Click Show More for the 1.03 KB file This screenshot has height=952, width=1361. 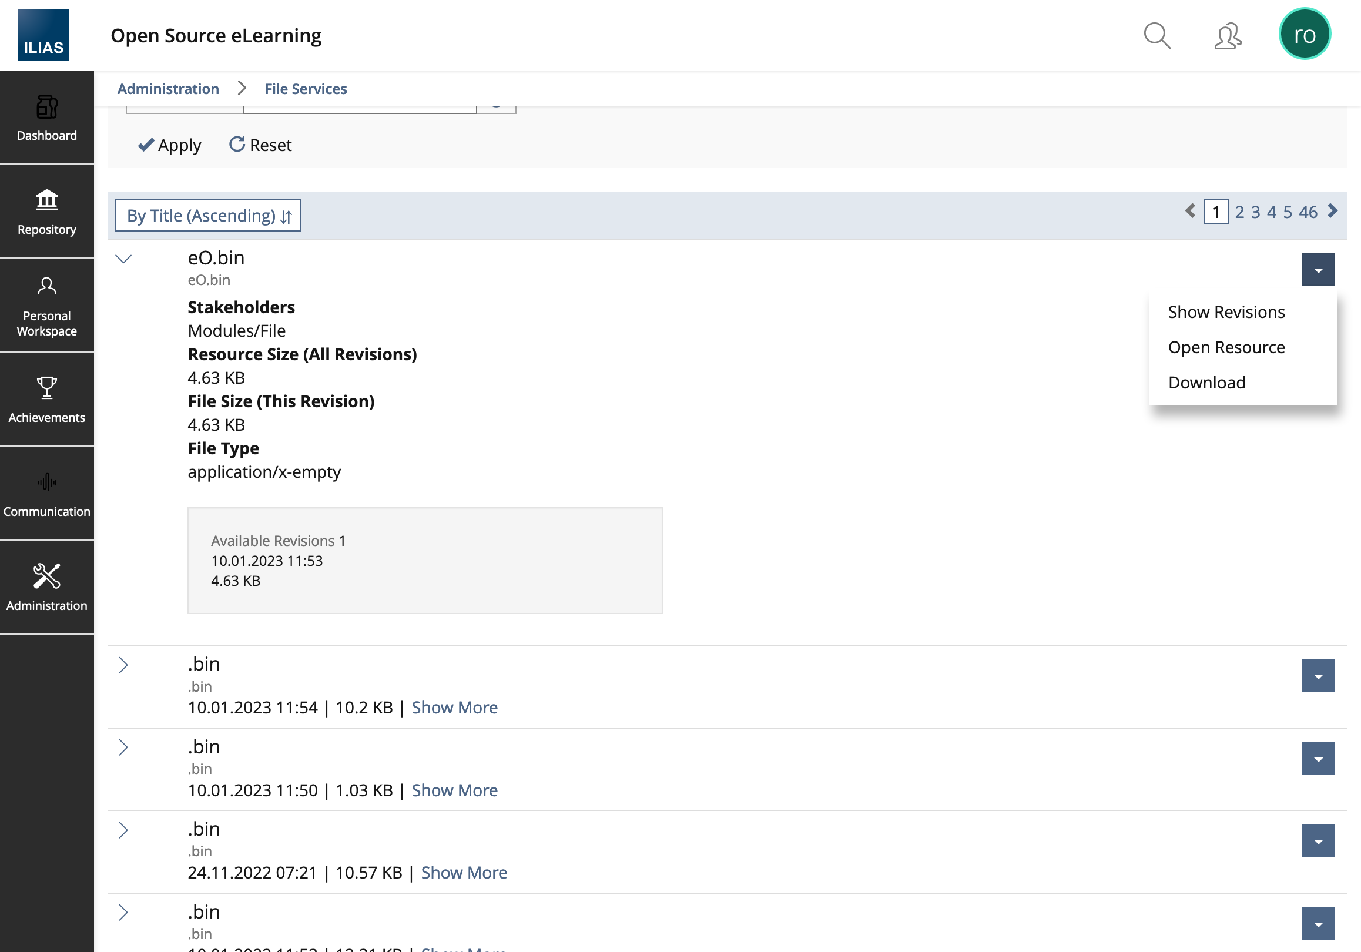(x=455, y=791)
